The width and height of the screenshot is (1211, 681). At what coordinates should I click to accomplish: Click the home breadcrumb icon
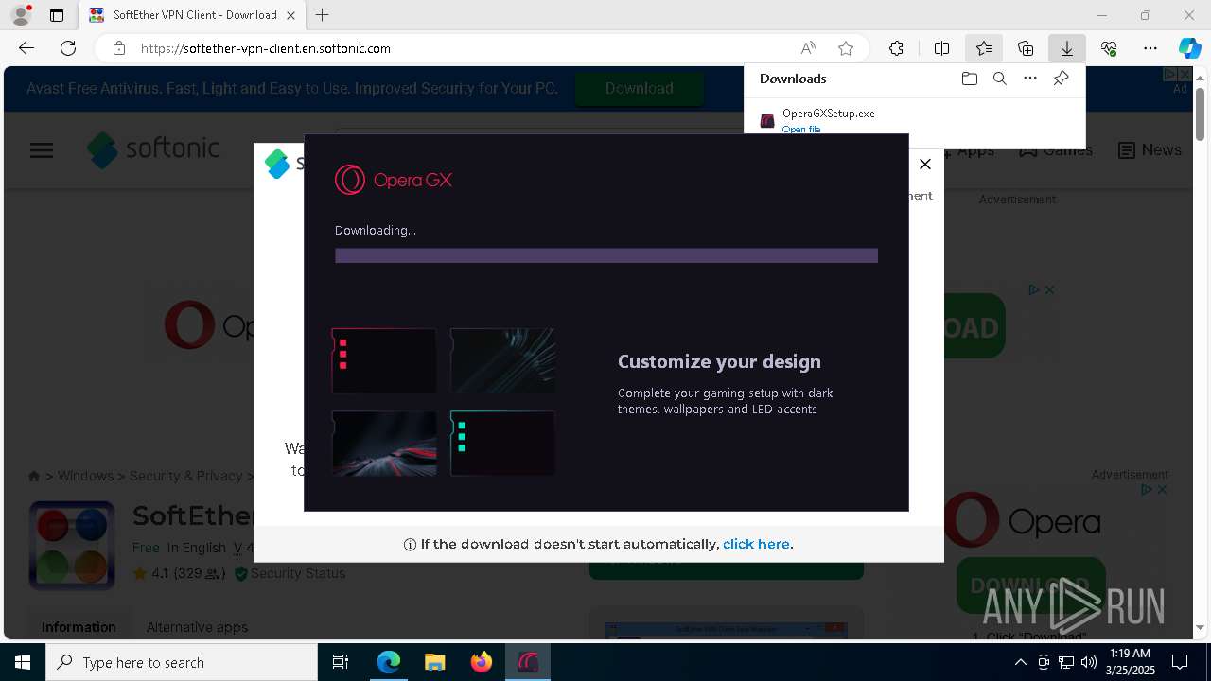click(34, 476)
